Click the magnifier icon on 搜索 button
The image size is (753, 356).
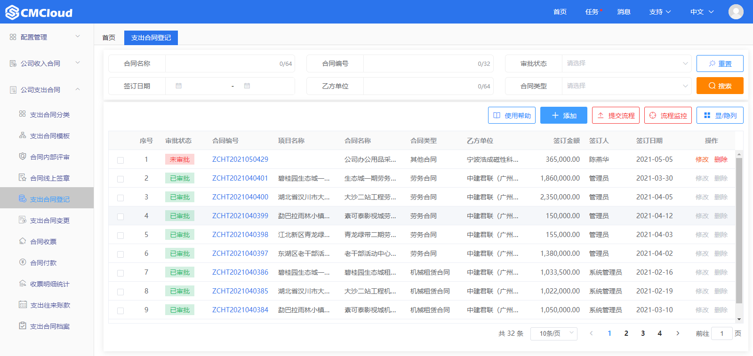[712, 86]
